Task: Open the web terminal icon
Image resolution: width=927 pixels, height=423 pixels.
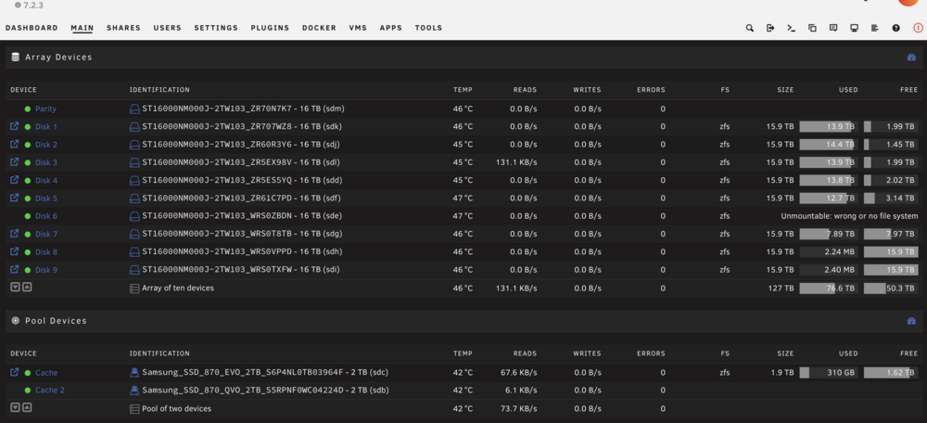Action: [791, 28]
